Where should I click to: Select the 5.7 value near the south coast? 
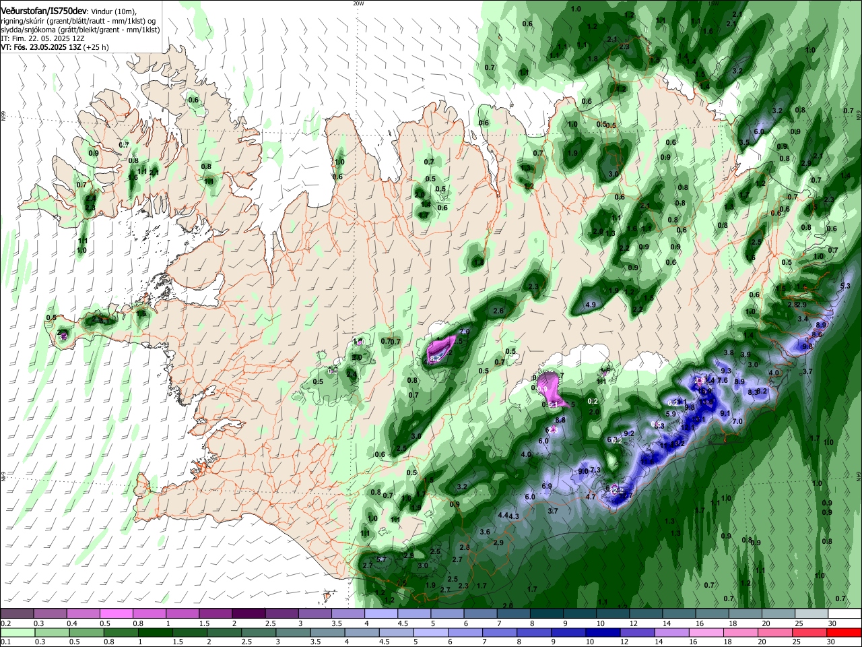point(381,559)
